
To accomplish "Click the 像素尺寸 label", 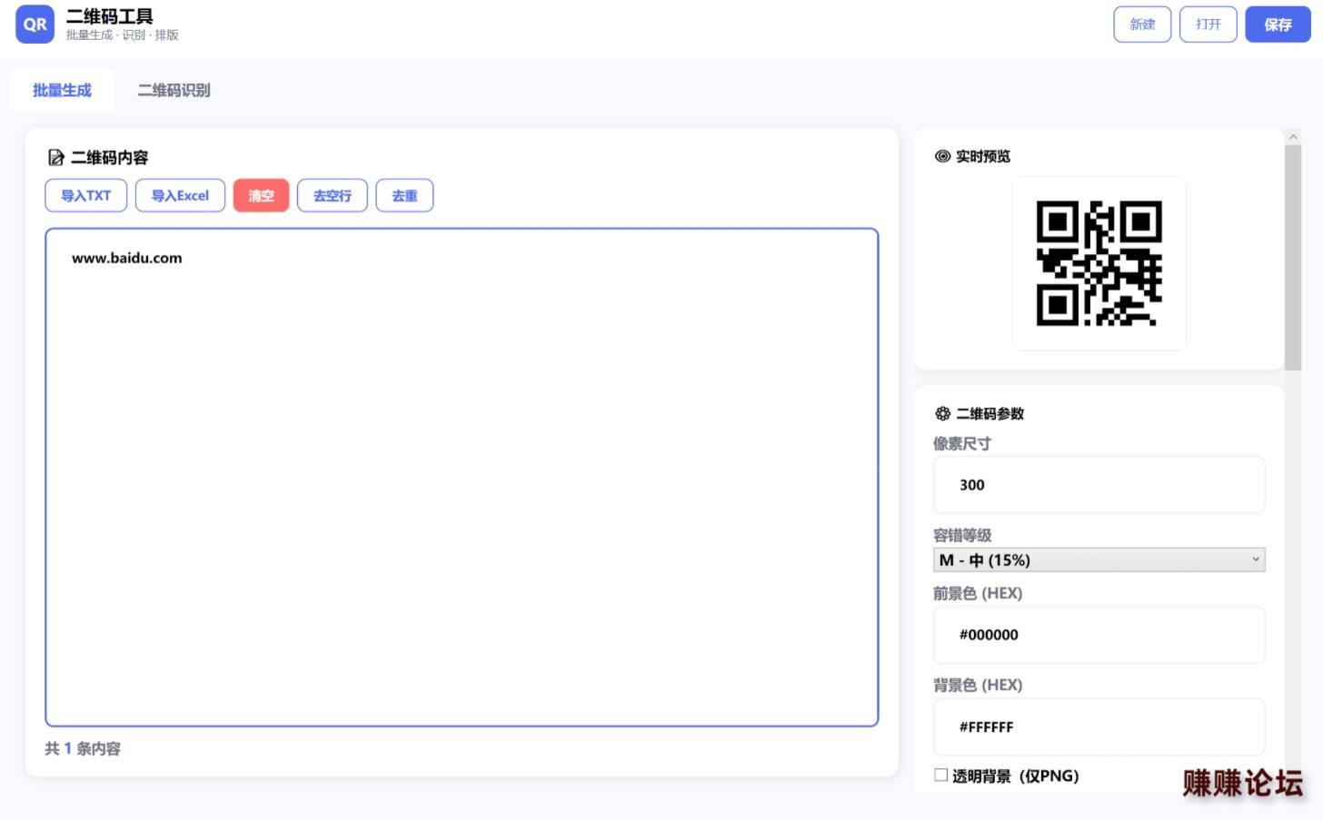I will click(x=962, y=443).
